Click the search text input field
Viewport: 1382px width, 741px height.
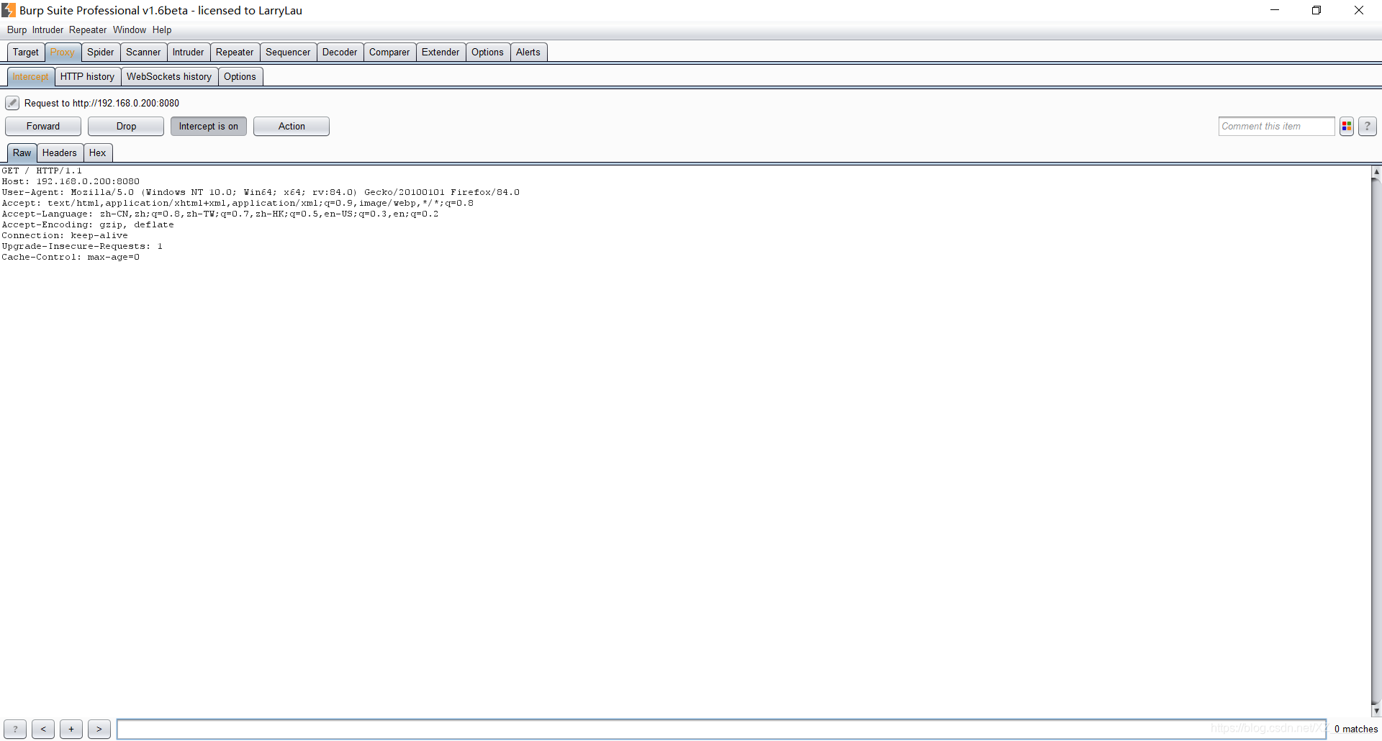[x=721, y=729]
